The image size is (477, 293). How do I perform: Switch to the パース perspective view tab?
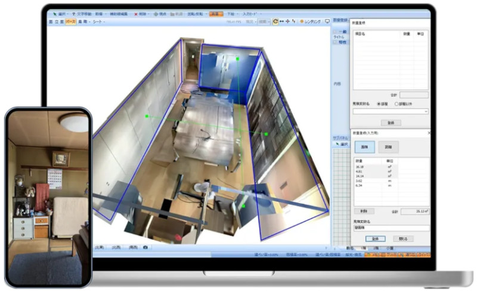70,21
